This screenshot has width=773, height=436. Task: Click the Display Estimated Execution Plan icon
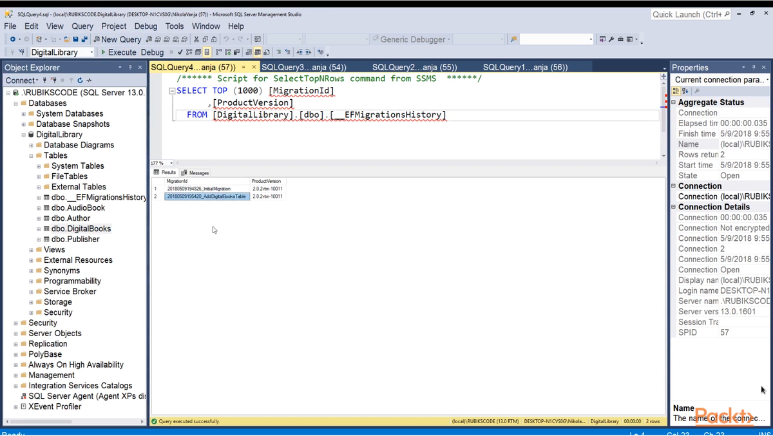189,52
